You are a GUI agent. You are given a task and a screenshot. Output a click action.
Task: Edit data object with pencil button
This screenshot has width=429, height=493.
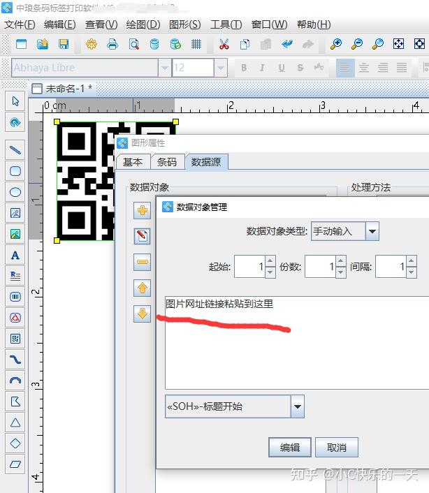coord(142,236)
